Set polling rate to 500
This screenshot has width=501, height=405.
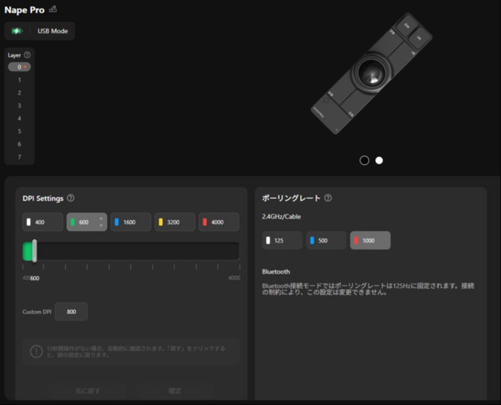[326, 241]
